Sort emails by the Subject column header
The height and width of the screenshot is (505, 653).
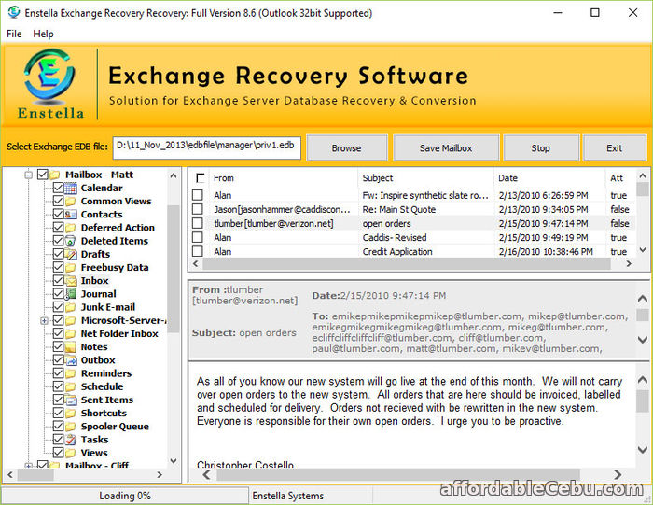[425, 178]
